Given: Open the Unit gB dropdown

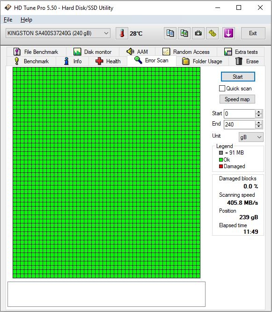Looking at the screenshot, I should (x=251, y=137).
